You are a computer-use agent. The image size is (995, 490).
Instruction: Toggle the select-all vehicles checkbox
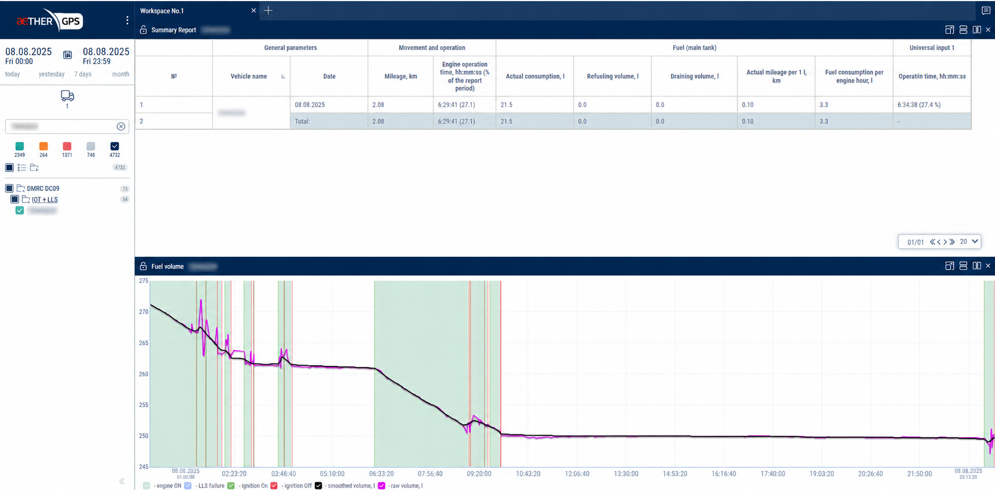(x=9, y=168)
